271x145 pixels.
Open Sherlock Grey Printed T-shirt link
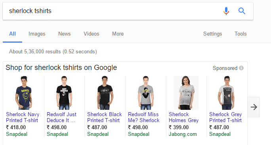[x=225, y=117]
